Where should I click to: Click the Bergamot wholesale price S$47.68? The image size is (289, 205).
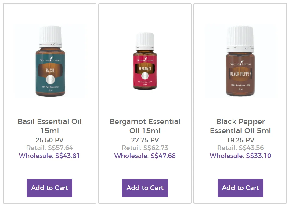pos(163,156)
